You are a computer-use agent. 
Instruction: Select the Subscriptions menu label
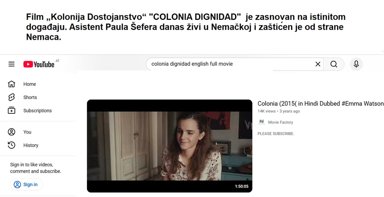37,110
